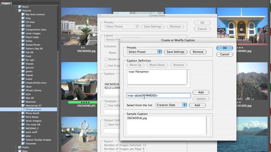Click folder icon beside Diep's baby

(x=23, y=37)
